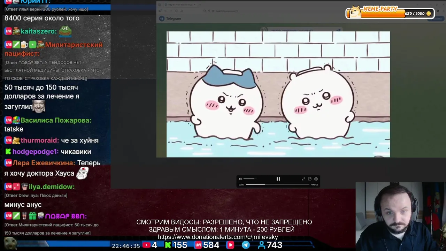Viewport: 446px width, 251px height.
Task: Click username hodgepodge1 in chat
Action: [x=35, y=152]
